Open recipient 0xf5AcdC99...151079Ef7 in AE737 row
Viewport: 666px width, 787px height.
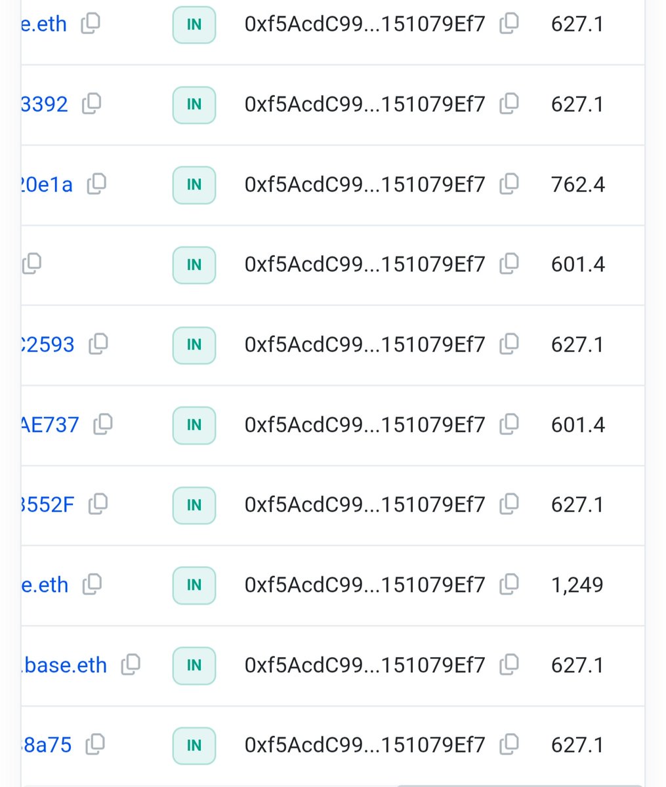pyautogui.click(x=365, y=425)
